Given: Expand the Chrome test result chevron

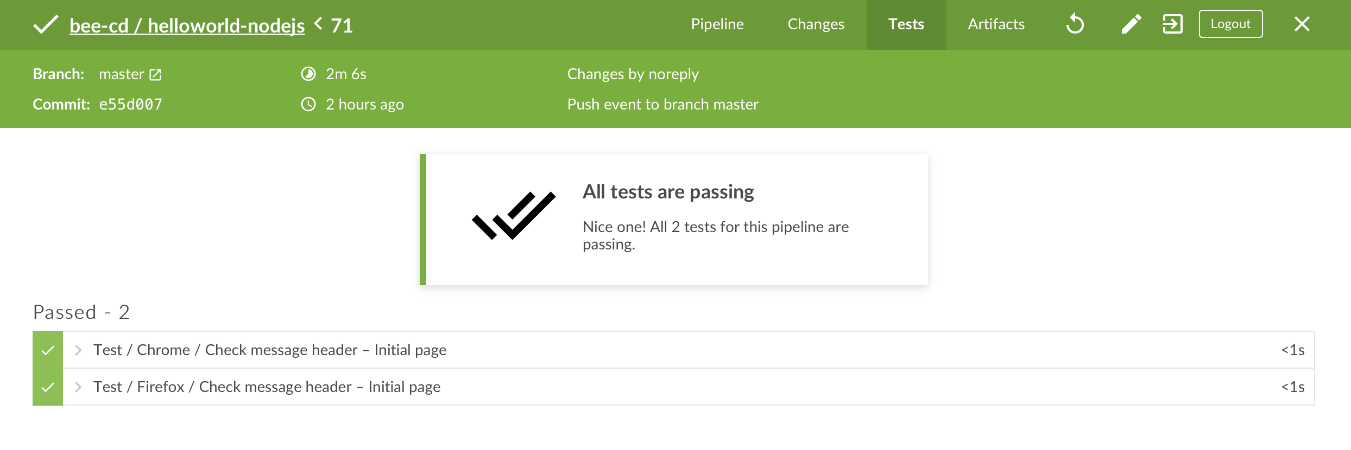Looking at the screenshot, I should pos(78,350).
